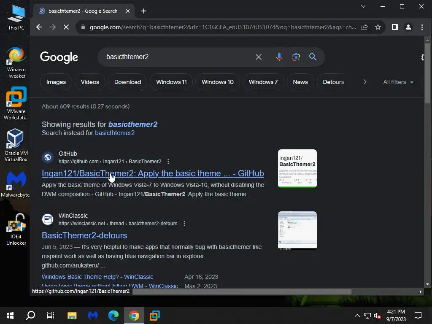Screen dimensions: 432x324
Task: Select the News filter
Action: coord(300,82)
